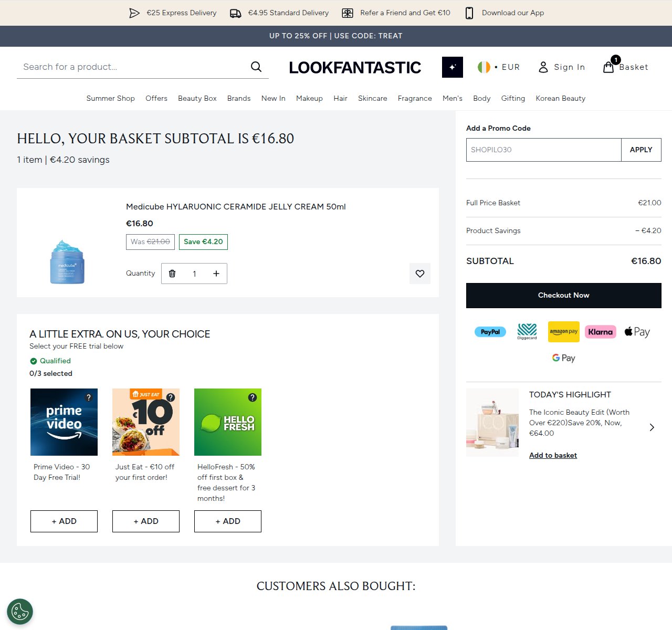The height and width of the screenshot is (630, 672).
Task: Open the Basket bag icon
Action: pyautogui.click(x=608, y=67)
